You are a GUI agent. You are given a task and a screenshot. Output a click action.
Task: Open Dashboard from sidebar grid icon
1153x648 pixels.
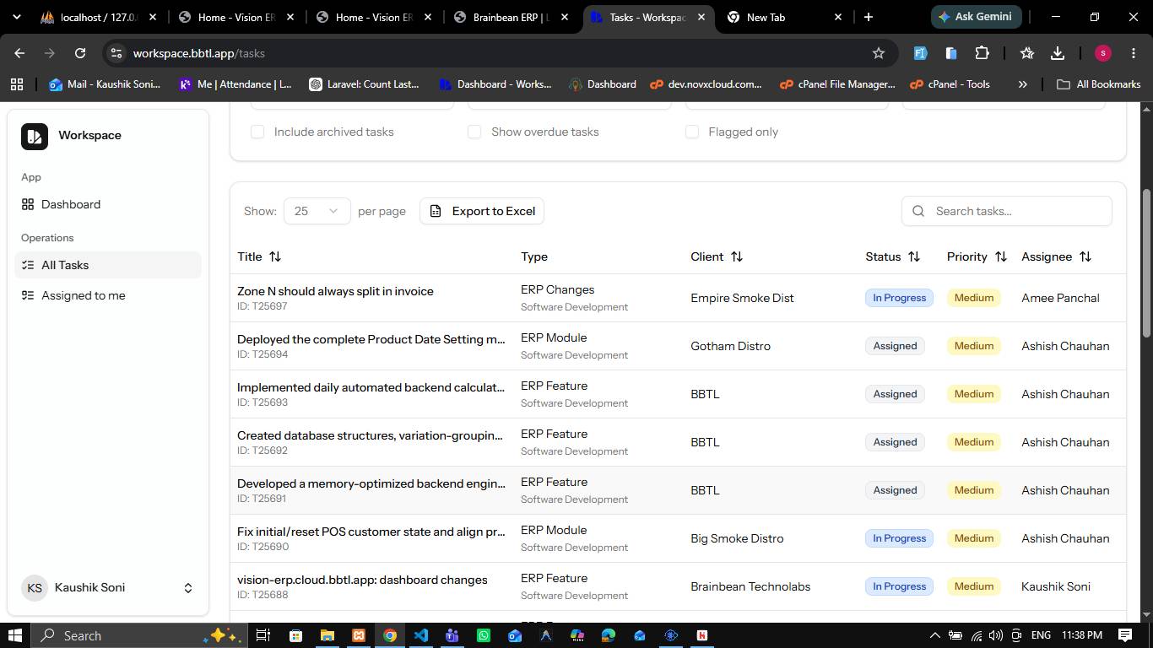pyautogui.click(x=28, y=204)
